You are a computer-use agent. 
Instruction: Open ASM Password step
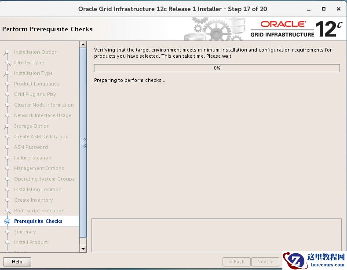[x=31, y=147]
